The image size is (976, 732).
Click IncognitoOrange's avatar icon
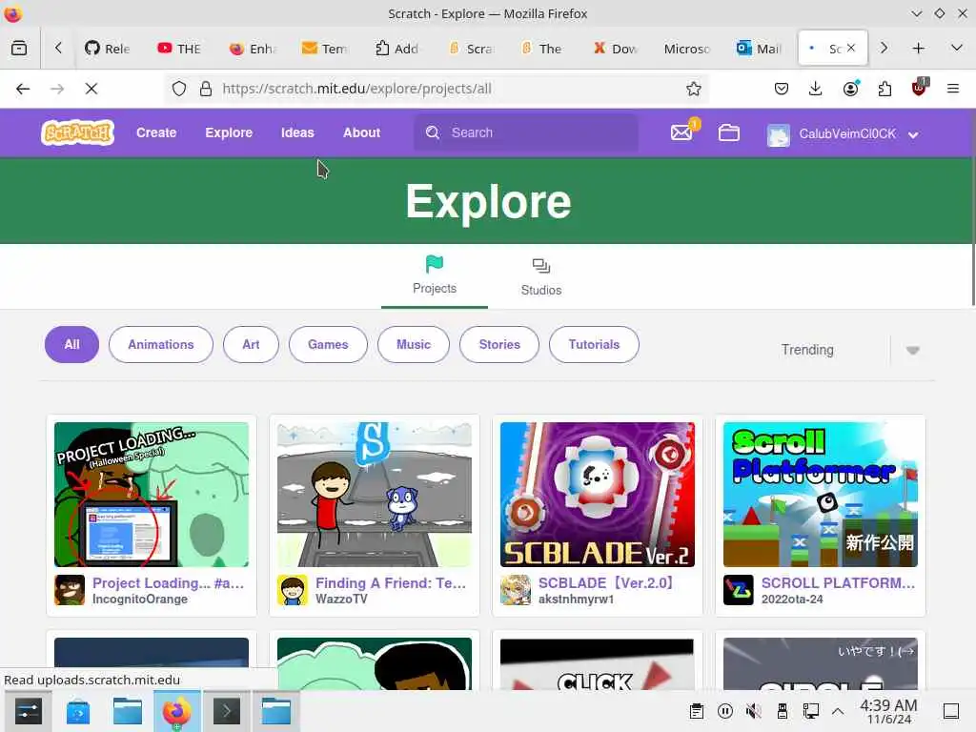point(69,590)
